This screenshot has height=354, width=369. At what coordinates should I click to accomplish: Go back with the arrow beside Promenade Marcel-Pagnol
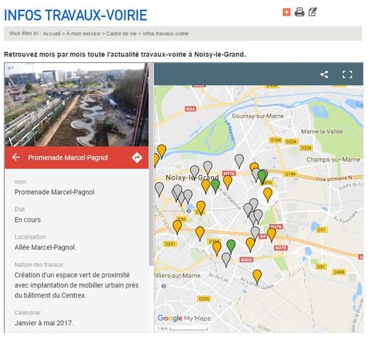(x=16, y=157)
